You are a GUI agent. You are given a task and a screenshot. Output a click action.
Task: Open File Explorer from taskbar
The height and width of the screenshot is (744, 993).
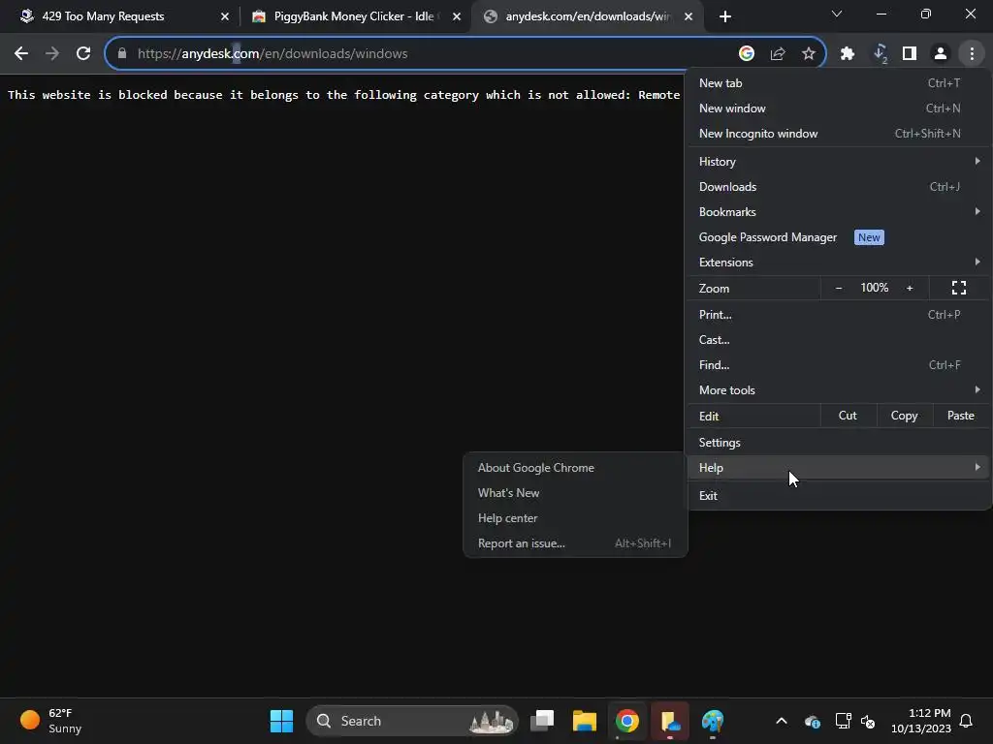coord(585,721)
